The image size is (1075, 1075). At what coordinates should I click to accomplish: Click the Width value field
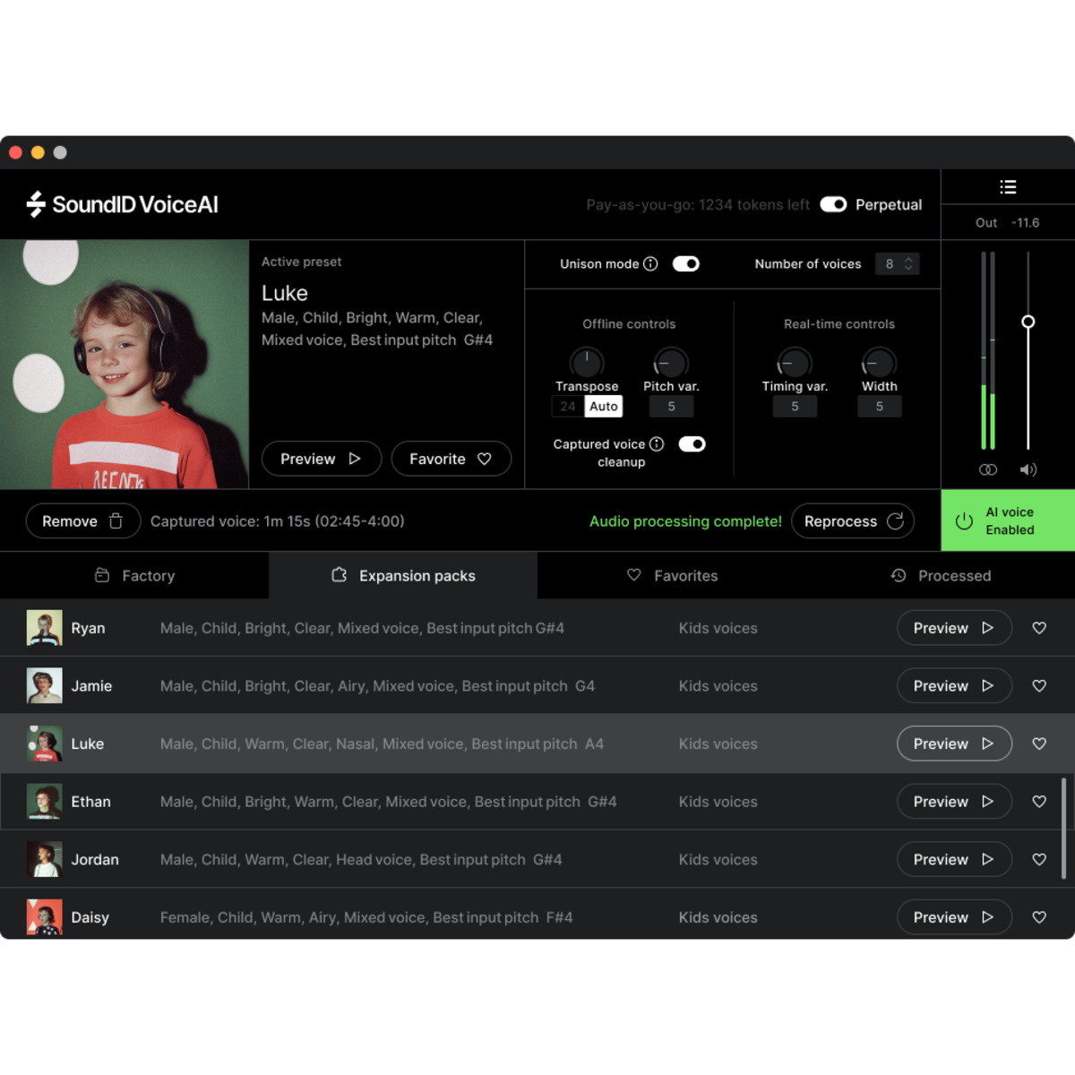coord(879,406)
